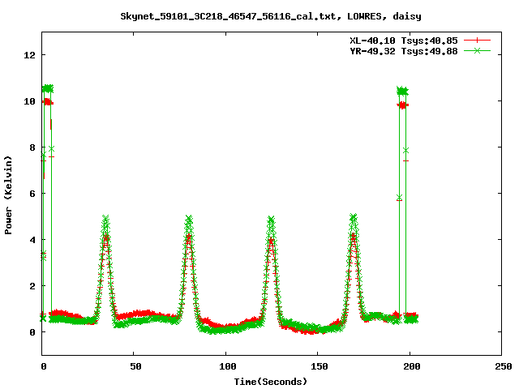
Task: Click the x-axis tick label 250
Action: 504,366
